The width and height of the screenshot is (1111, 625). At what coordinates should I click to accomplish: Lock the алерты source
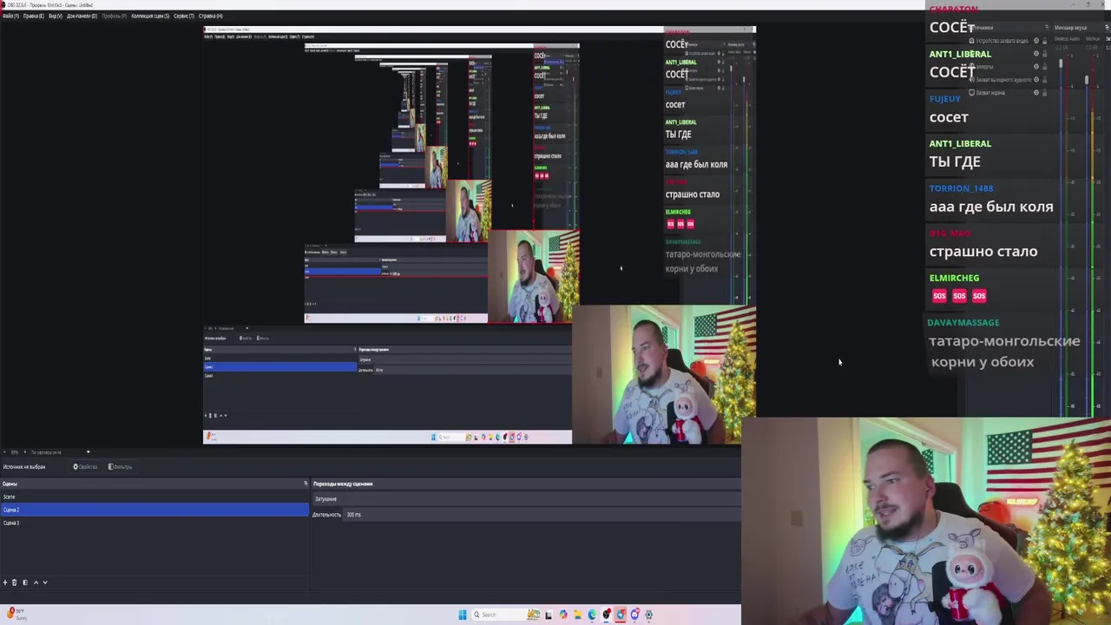[x=1044, y=67]
